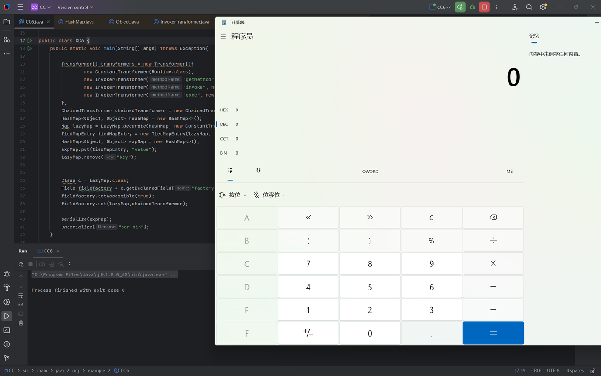Switch to the full keypad mode
The width and height of the screenshot is (601, 376).
pyautogui.click(x=230, y=171)
